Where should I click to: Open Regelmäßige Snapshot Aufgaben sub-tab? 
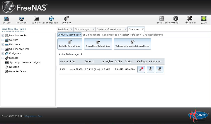[x=122, y=35]
